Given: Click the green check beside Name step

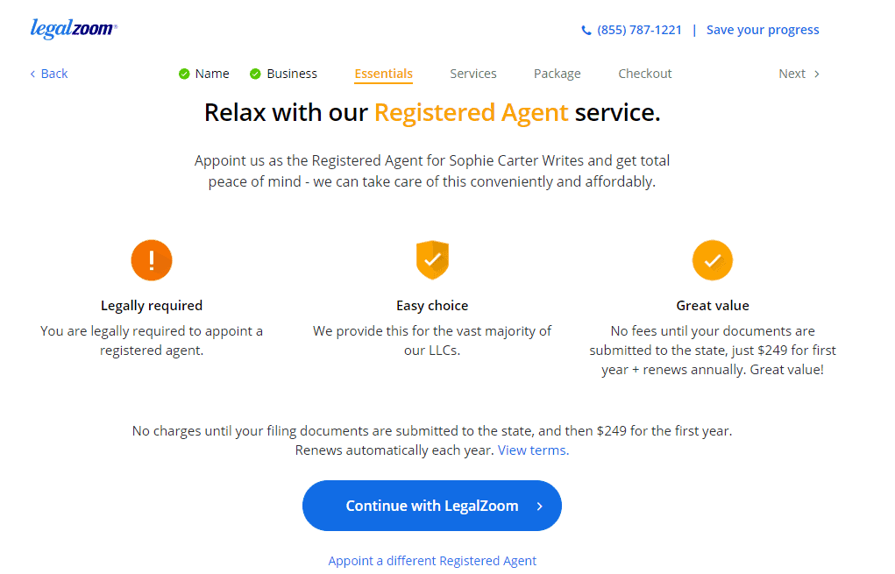Looking at the screenshot, I should tap(184, 74).
